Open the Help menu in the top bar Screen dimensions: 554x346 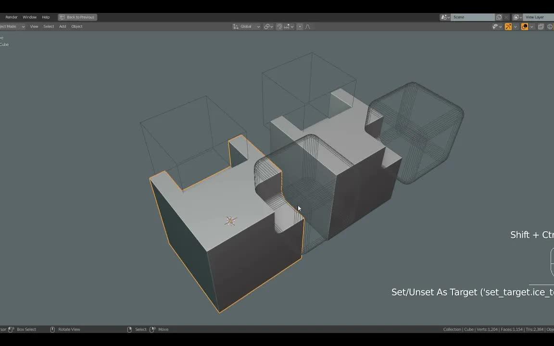coord(46,17)
